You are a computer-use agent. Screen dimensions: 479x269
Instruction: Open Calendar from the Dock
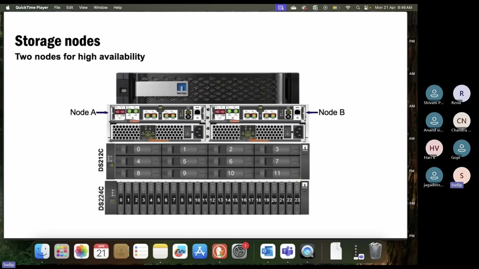(101, 251)
